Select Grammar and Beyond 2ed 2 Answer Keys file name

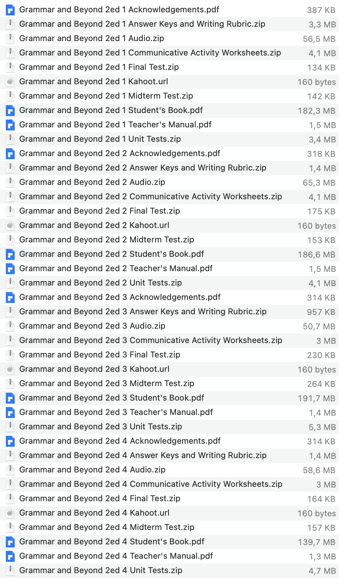143,168
